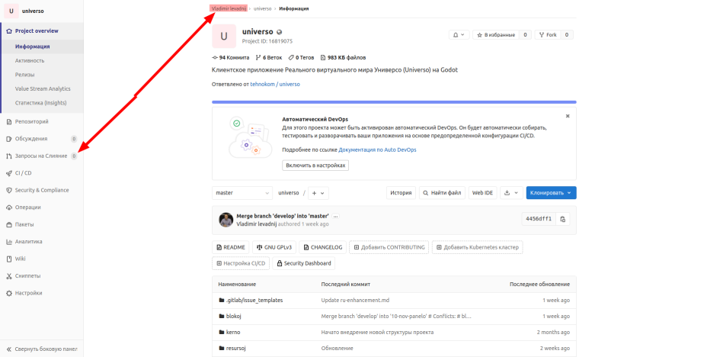Open Релизы in the sidebar

(x=24, y=75)
